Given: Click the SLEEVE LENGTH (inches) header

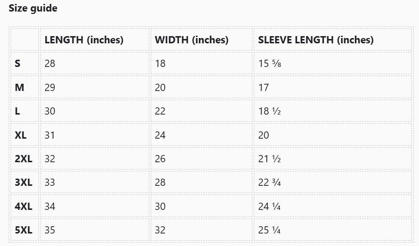Looking at the screenshot, I should [x=315, y=40].
